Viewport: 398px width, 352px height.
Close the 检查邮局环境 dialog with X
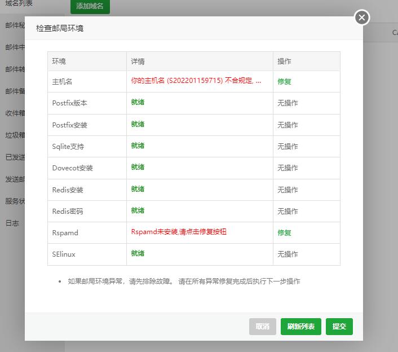362,17
